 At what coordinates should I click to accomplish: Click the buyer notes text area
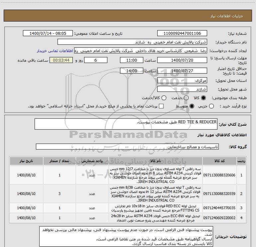point(126,236)
